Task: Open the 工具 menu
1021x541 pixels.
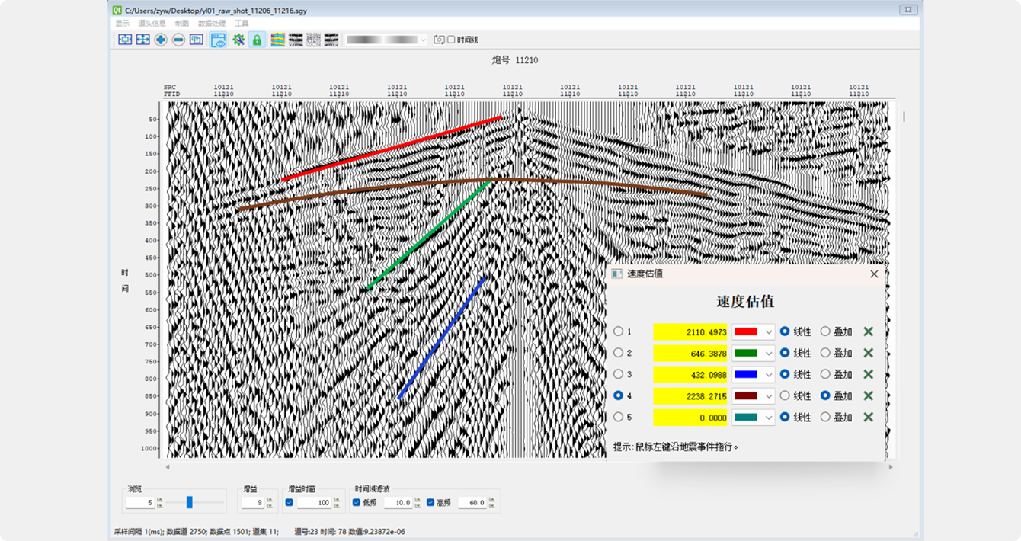Action: (242, 24)
